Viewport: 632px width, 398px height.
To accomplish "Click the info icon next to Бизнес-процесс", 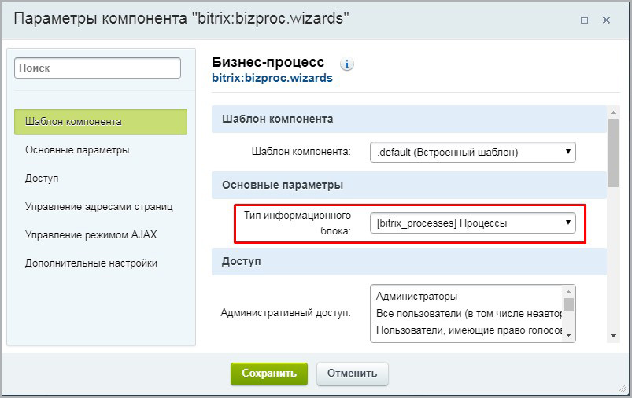I will coord(347,64).
